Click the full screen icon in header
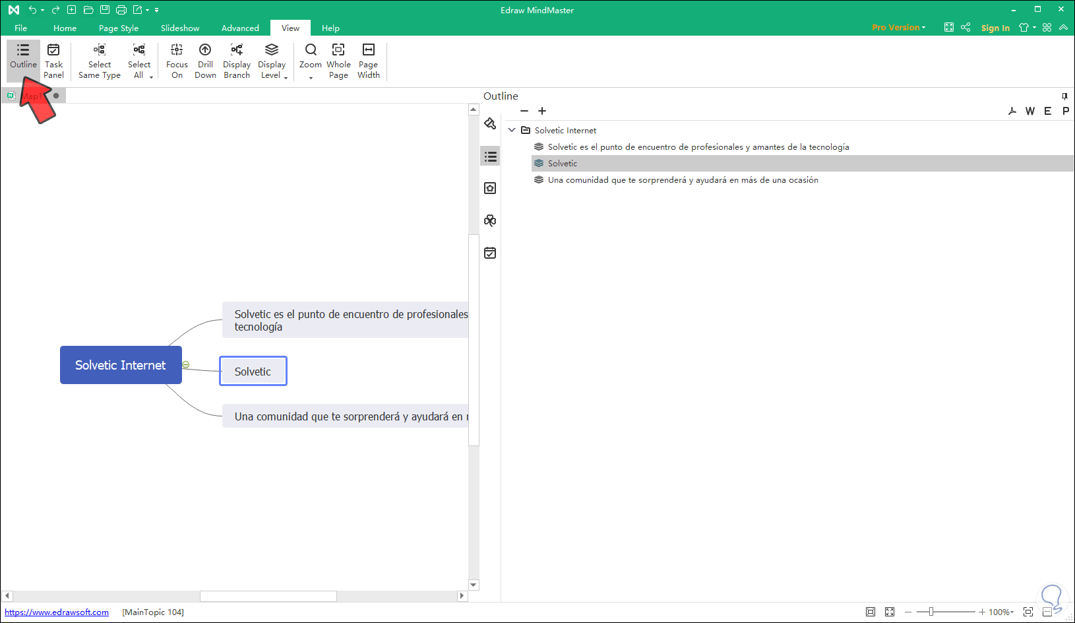The image size is (1075, 623). [949, 27]
